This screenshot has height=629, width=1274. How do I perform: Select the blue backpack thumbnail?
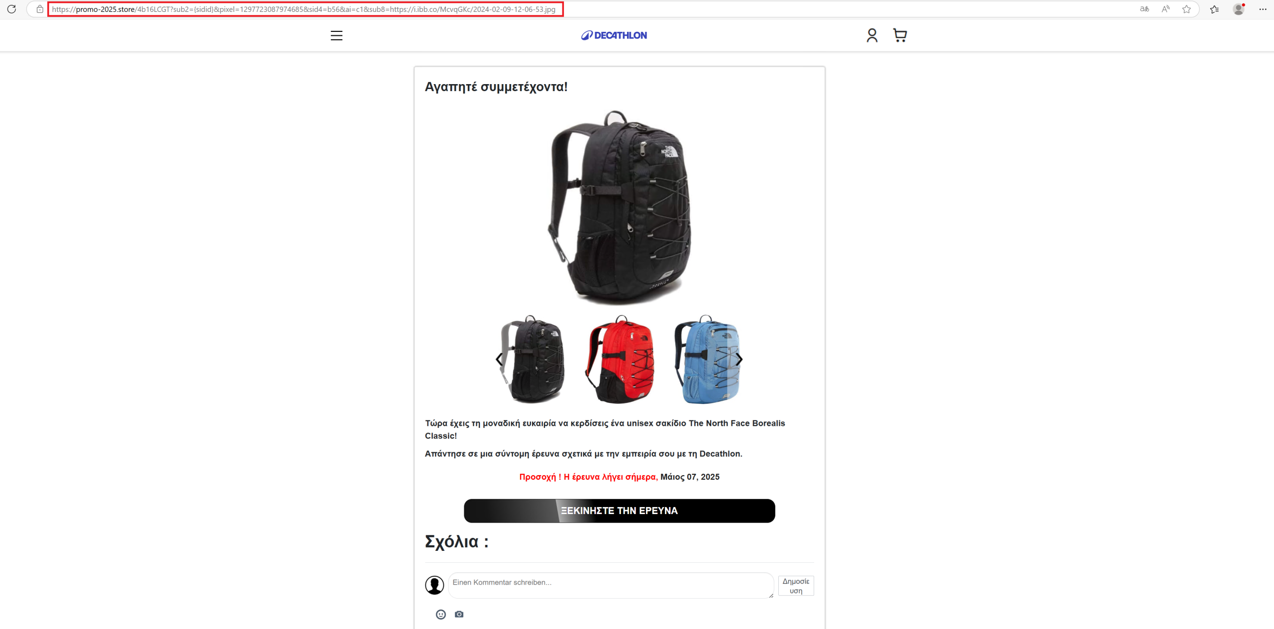pyautogui.click(x=708, y=359)
